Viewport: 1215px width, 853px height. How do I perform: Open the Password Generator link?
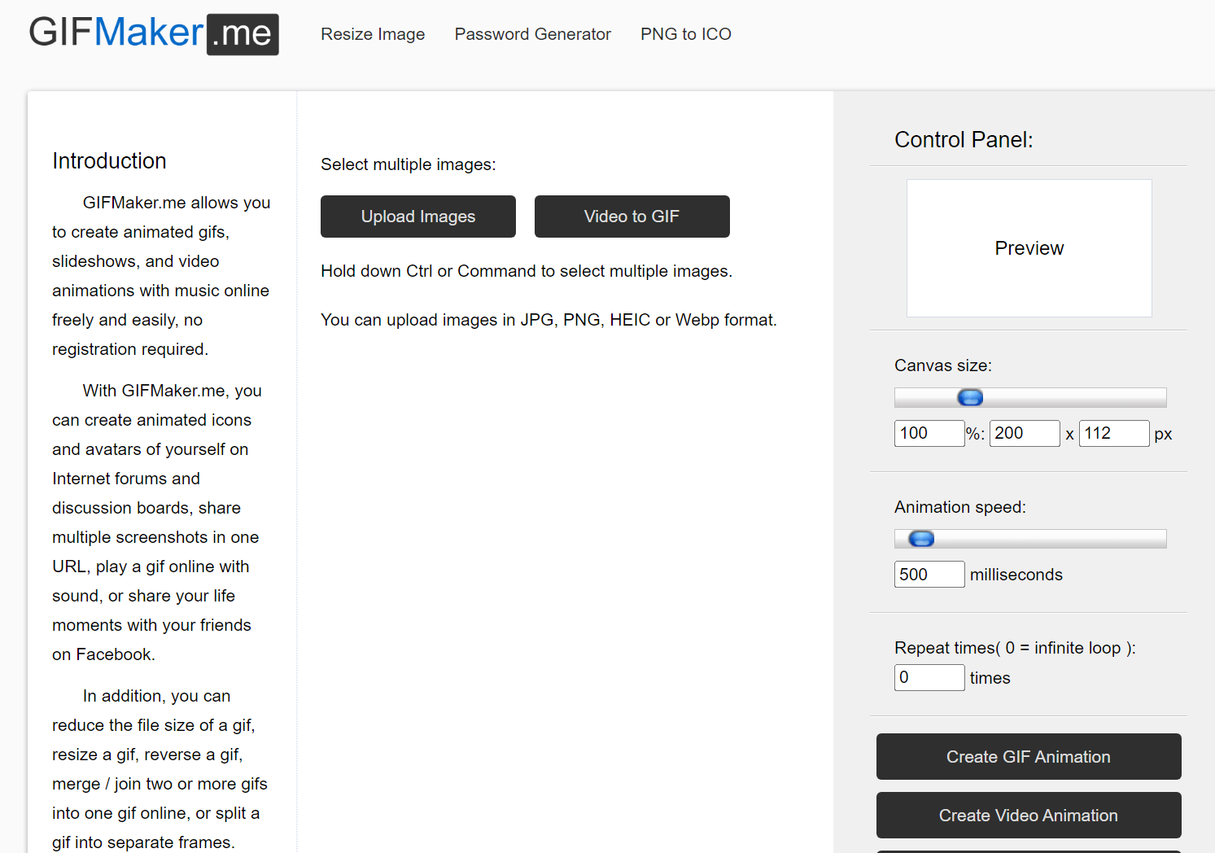533,34
